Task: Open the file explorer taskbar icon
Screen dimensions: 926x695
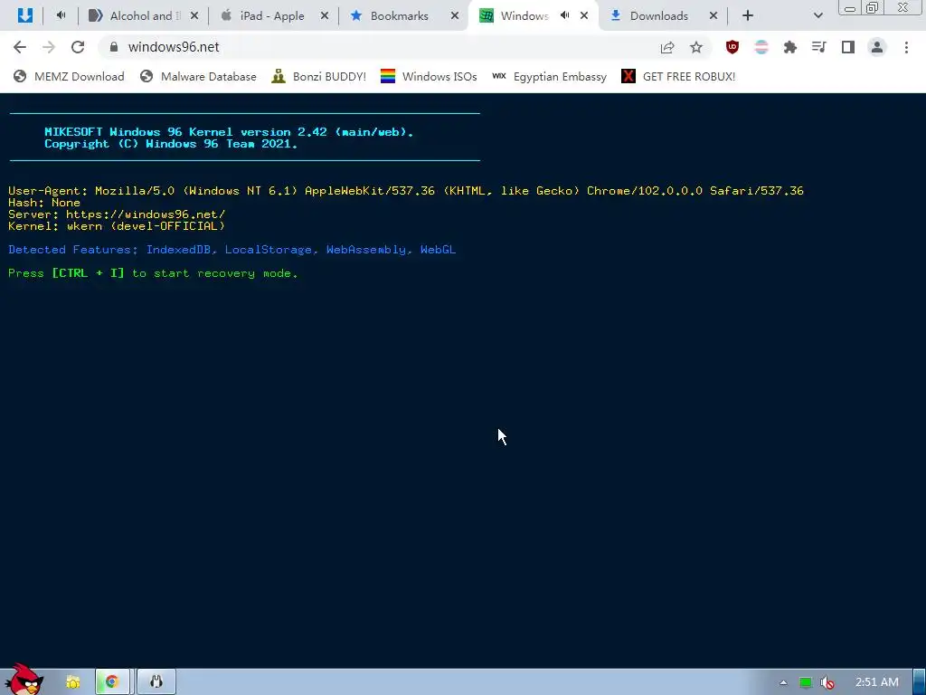Action: click(x=72, y=682)
